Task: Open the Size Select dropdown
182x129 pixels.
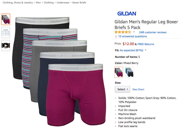Action: pos(122,89)
